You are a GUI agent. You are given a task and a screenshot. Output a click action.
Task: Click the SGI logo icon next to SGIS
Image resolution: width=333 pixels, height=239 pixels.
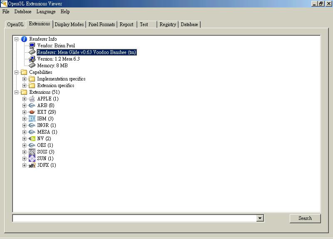coord(32,152)
